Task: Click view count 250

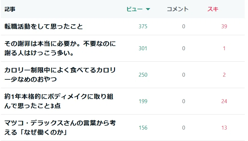Action: coord(143,75)
